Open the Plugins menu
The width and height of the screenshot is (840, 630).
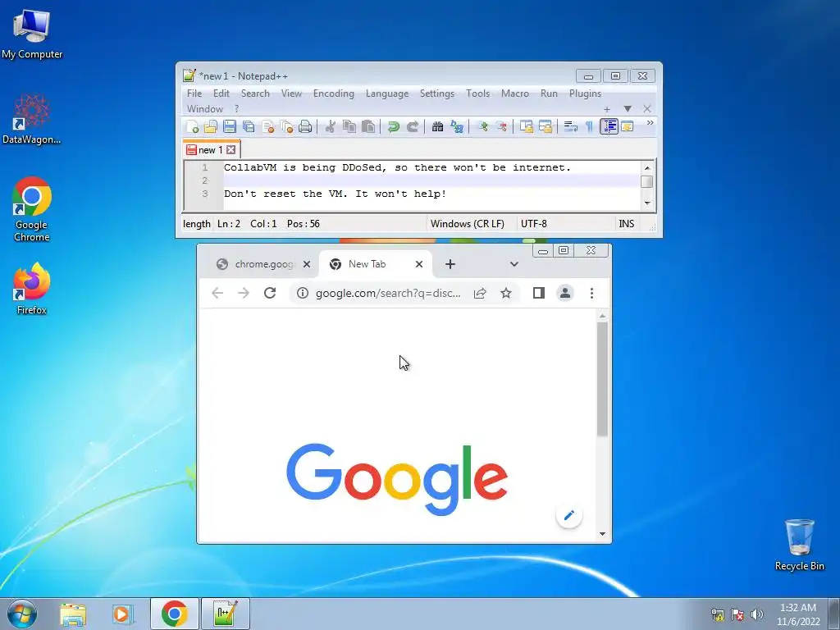pos(585,94)
